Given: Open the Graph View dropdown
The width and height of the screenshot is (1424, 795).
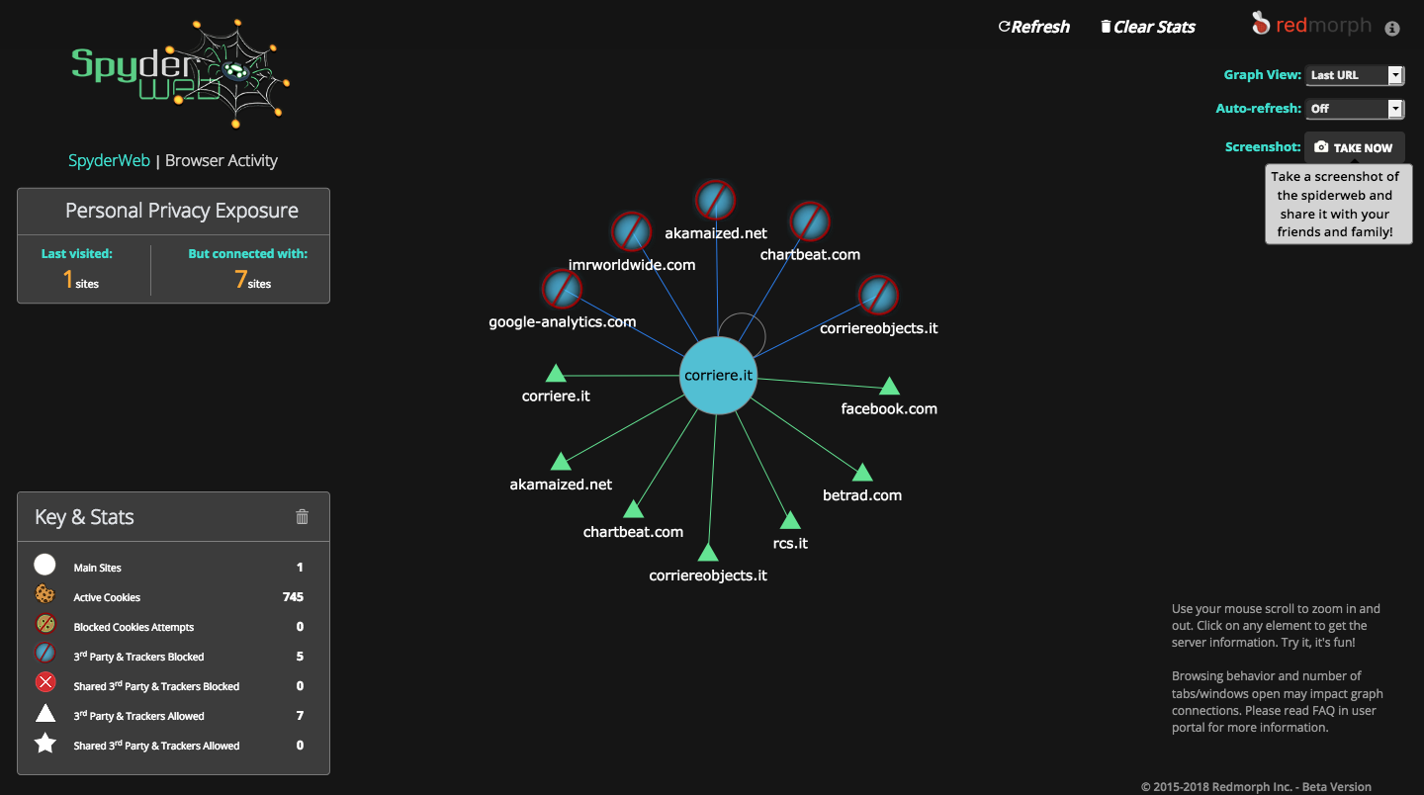Looking at the screenshot, I should [1354, 75].
